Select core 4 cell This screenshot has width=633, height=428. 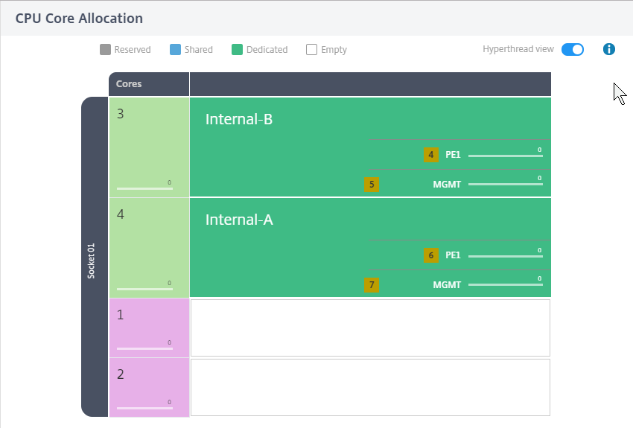[150, 248]
